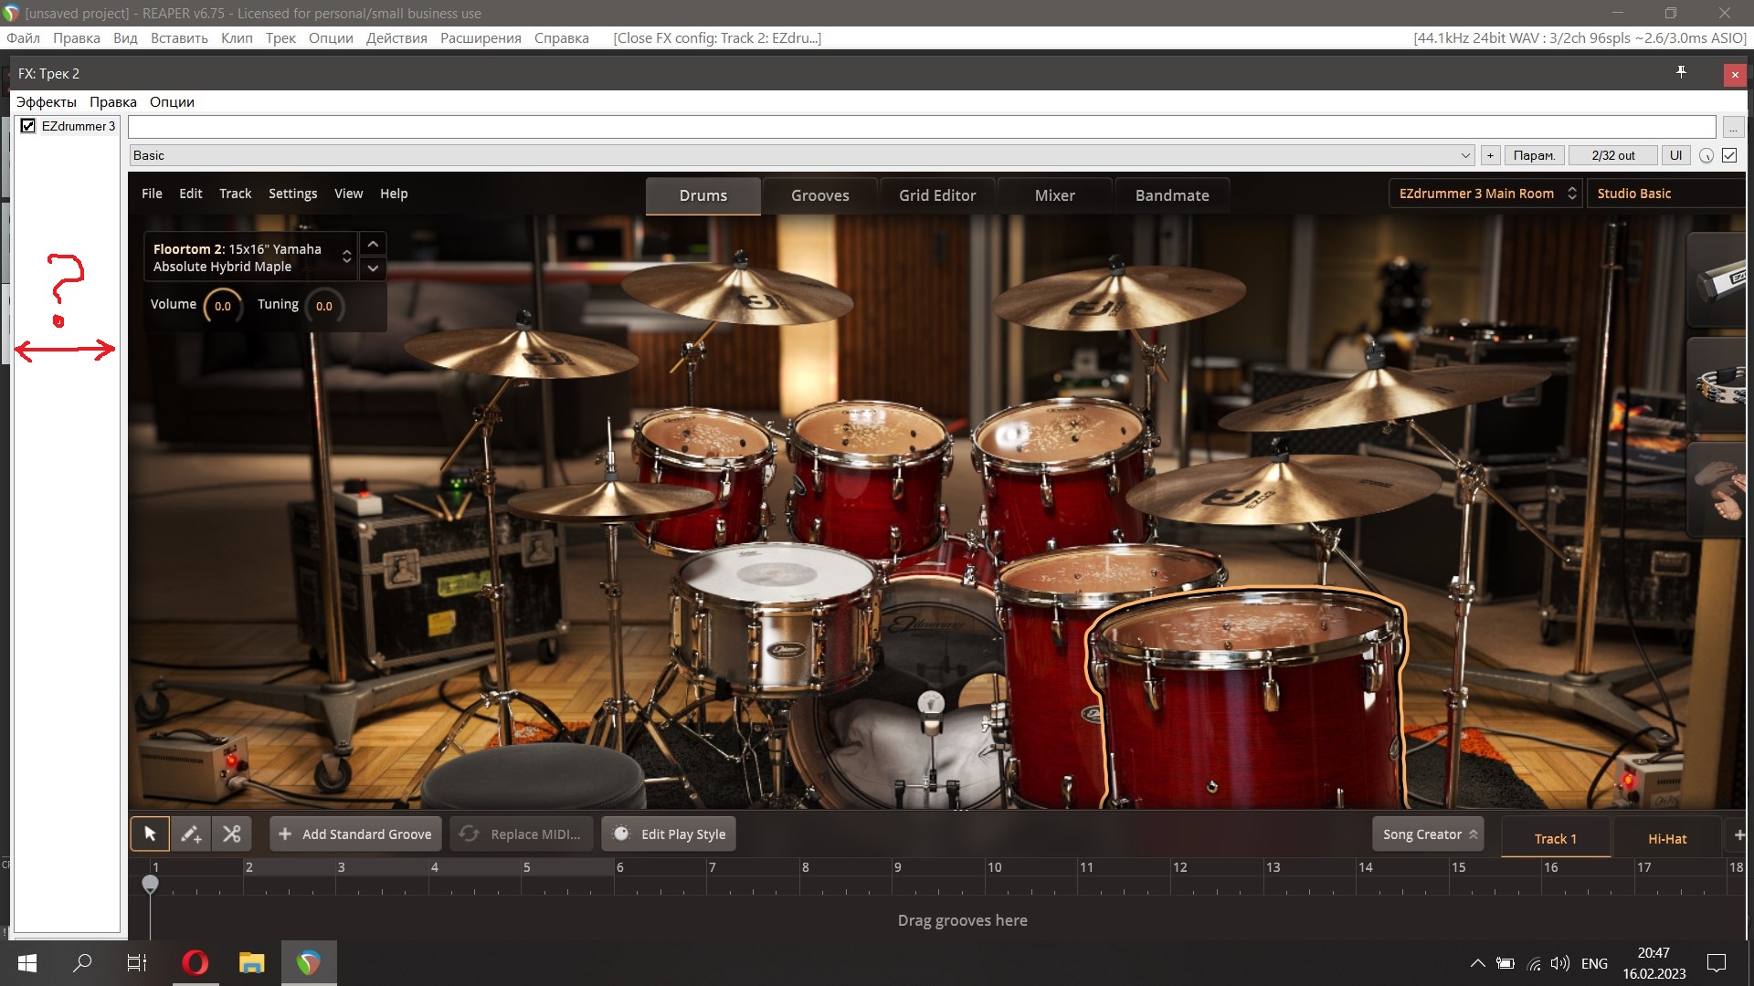The height and width of the screenshot is (986, 1754).
Task: Click the FX wet/dry mix knob
Action: (x=1706, y=156)
